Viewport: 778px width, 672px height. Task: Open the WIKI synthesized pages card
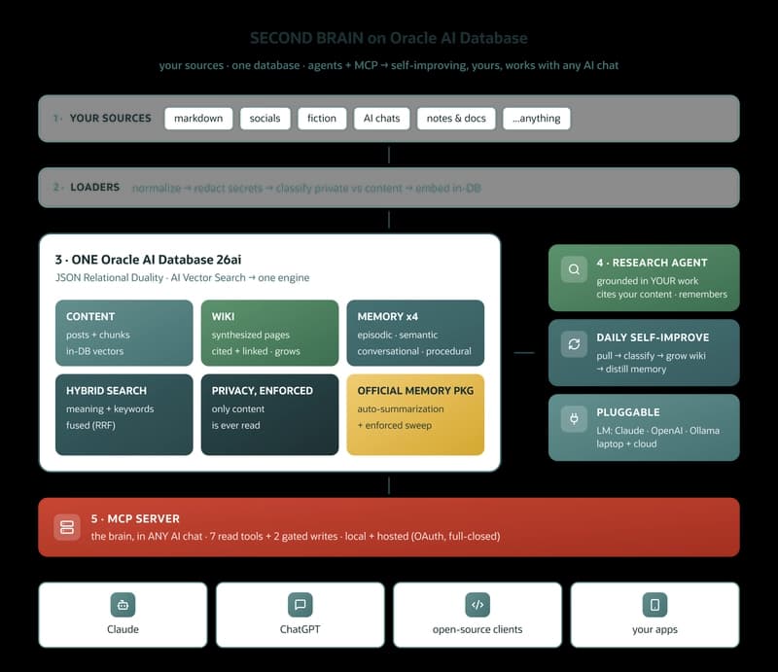(x=269, y=333)
